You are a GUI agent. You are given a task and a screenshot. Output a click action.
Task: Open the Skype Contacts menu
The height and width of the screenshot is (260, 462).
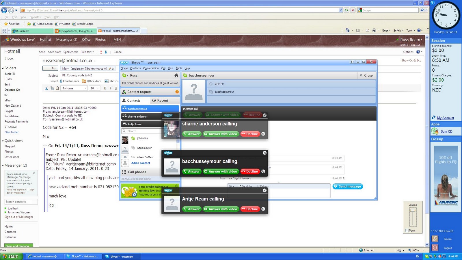tap(135, 68)
